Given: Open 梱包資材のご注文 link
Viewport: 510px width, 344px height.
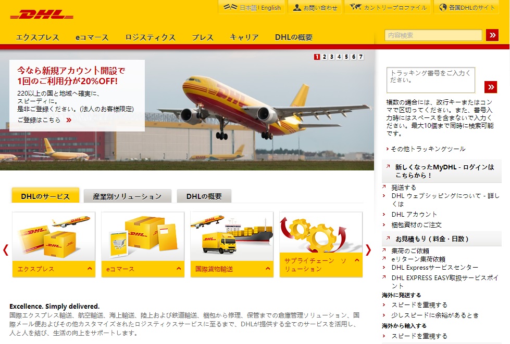Looking at the screenshot, I should 416,224.
